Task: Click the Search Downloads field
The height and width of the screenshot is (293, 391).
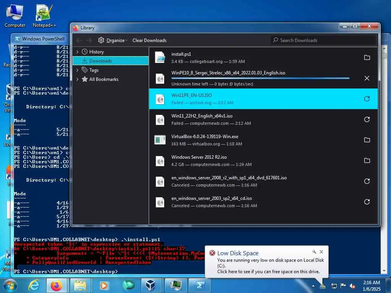Action: [323, 40]
